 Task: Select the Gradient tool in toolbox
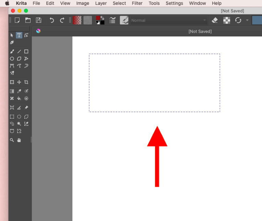click(12, 91)
